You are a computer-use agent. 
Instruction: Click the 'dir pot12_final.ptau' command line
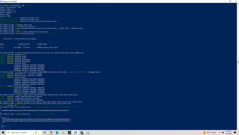(x=27, y=33)
